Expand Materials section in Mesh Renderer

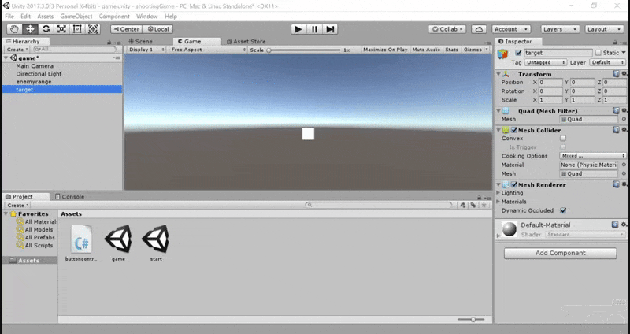coord(498,202)
